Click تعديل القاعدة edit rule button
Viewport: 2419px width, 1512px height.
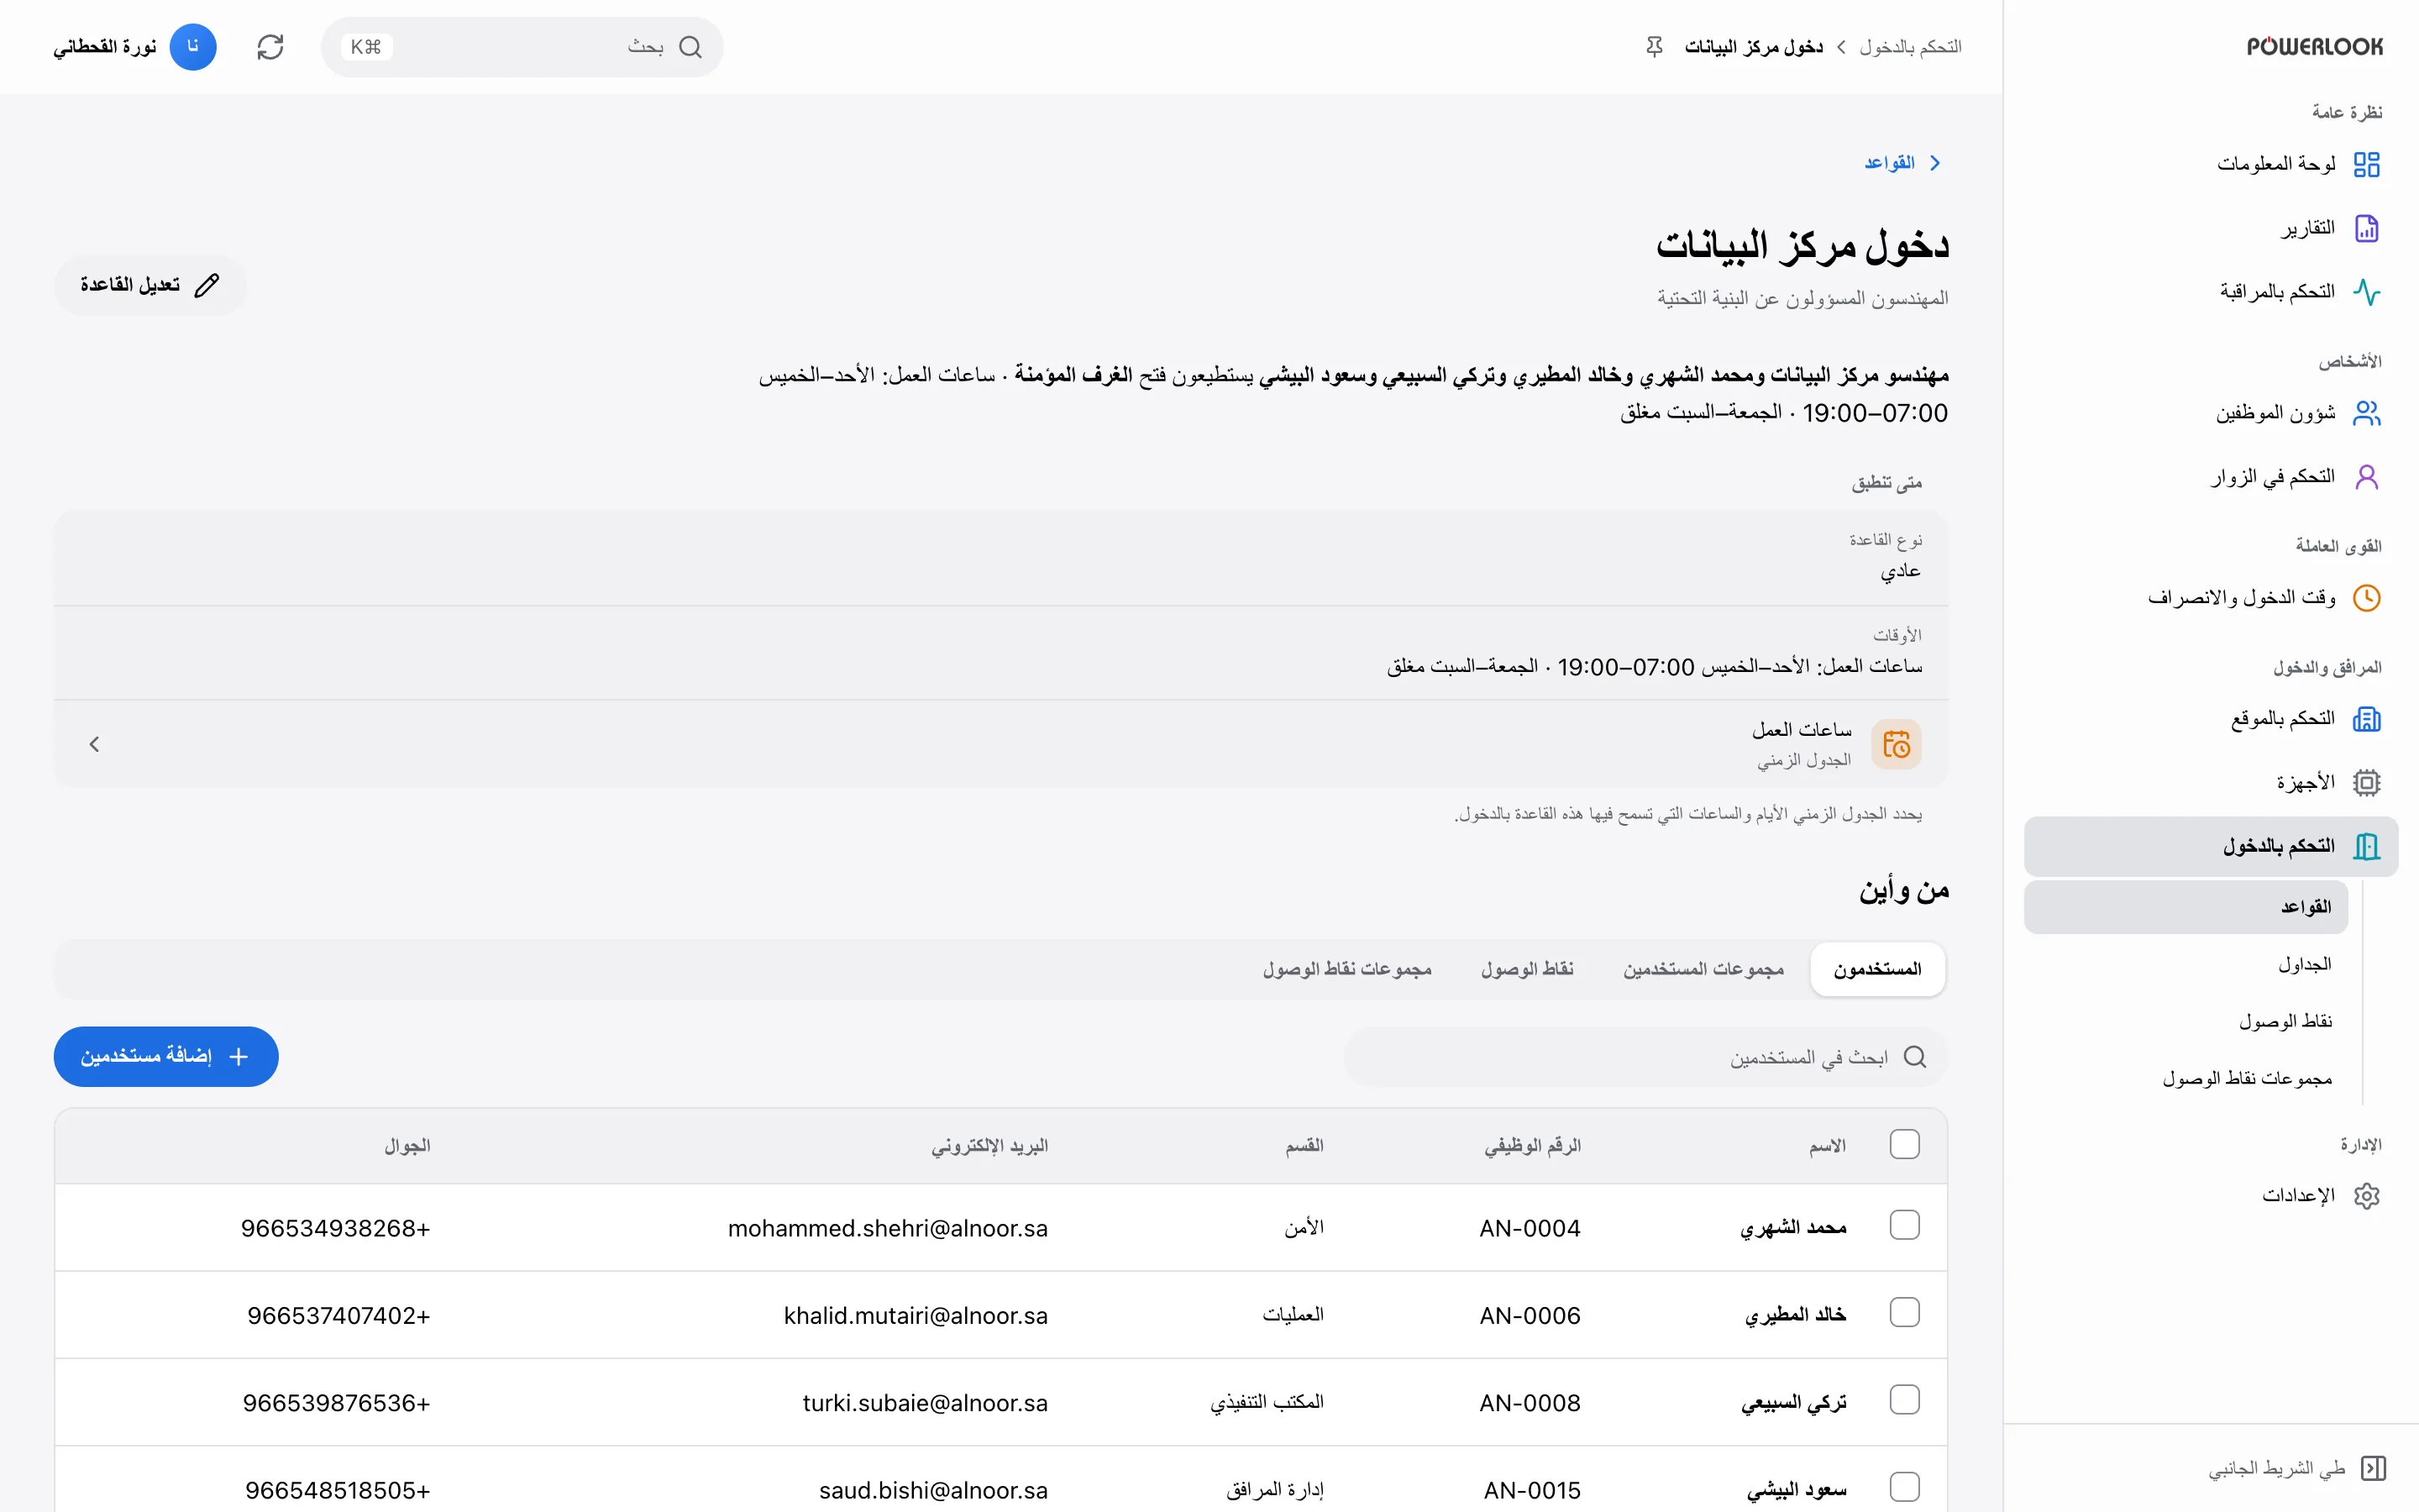point(150,286)
